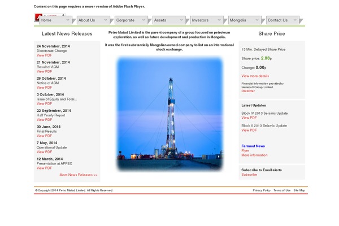This screenshot has width=339, height=226.
Task: Select the 3 October, 2014 date
Action: (x=50, y=94)
